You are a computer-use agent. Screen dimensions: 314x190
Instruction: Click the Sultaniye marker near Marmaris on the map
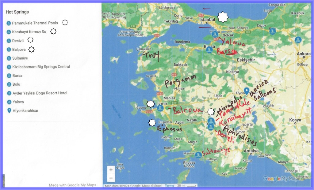coord(198,155)
